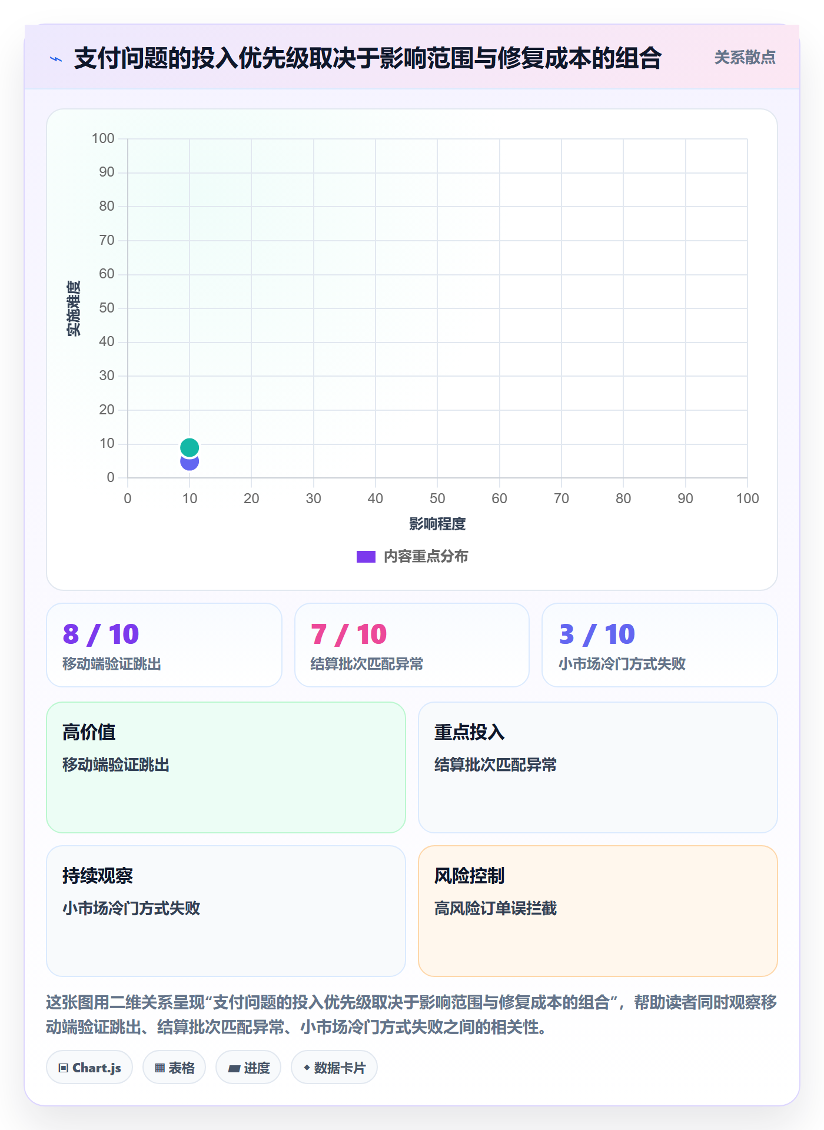
Task: Toggle the 内容重点分布 legend color swatch
Action: pos(366,557)
